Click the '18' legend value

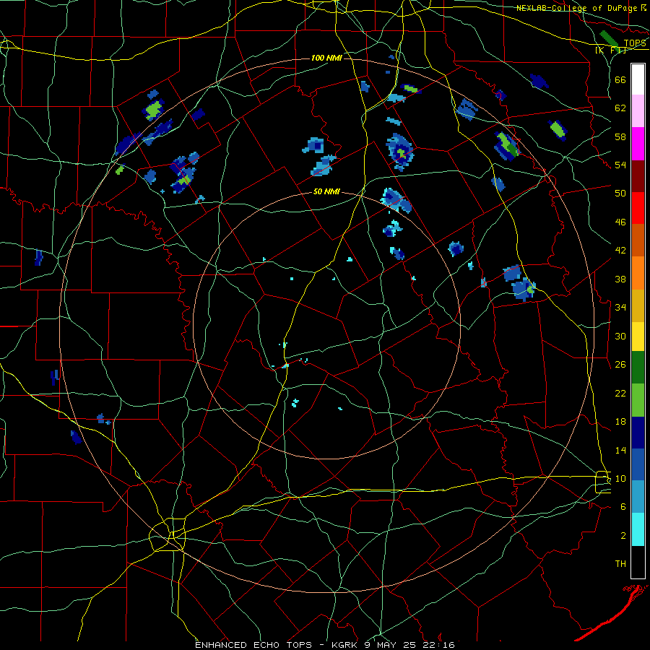click(x=620, y=422)
